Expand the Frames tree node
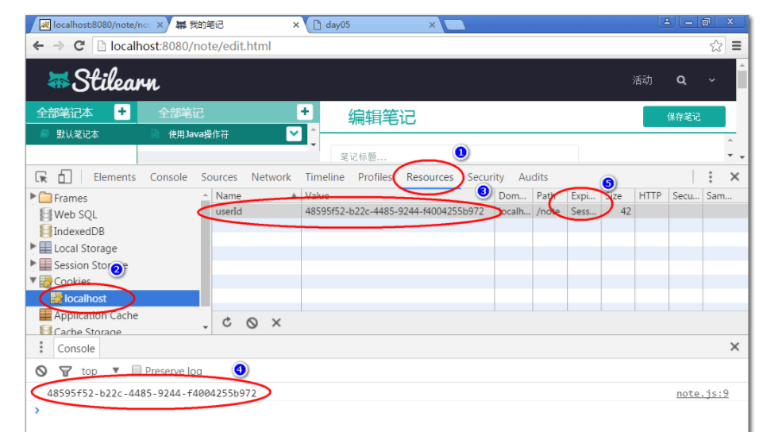The image size is (782, 432). (33, 197)
